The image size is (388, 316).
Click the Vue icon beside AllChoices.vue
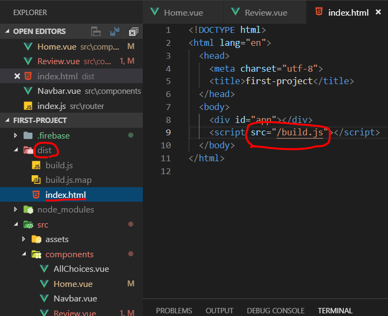tap(44, 269)
